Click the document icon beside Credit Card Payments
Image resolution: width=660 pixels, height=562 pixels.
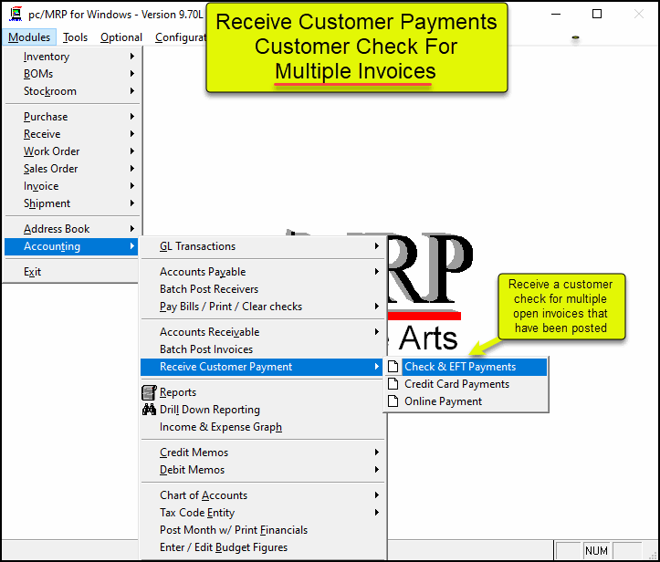(393, 384)
